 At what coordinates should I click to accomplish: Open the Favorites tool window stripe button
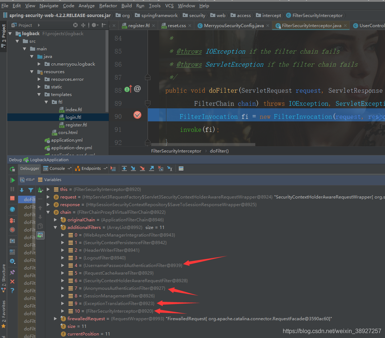tap(3, 314)
